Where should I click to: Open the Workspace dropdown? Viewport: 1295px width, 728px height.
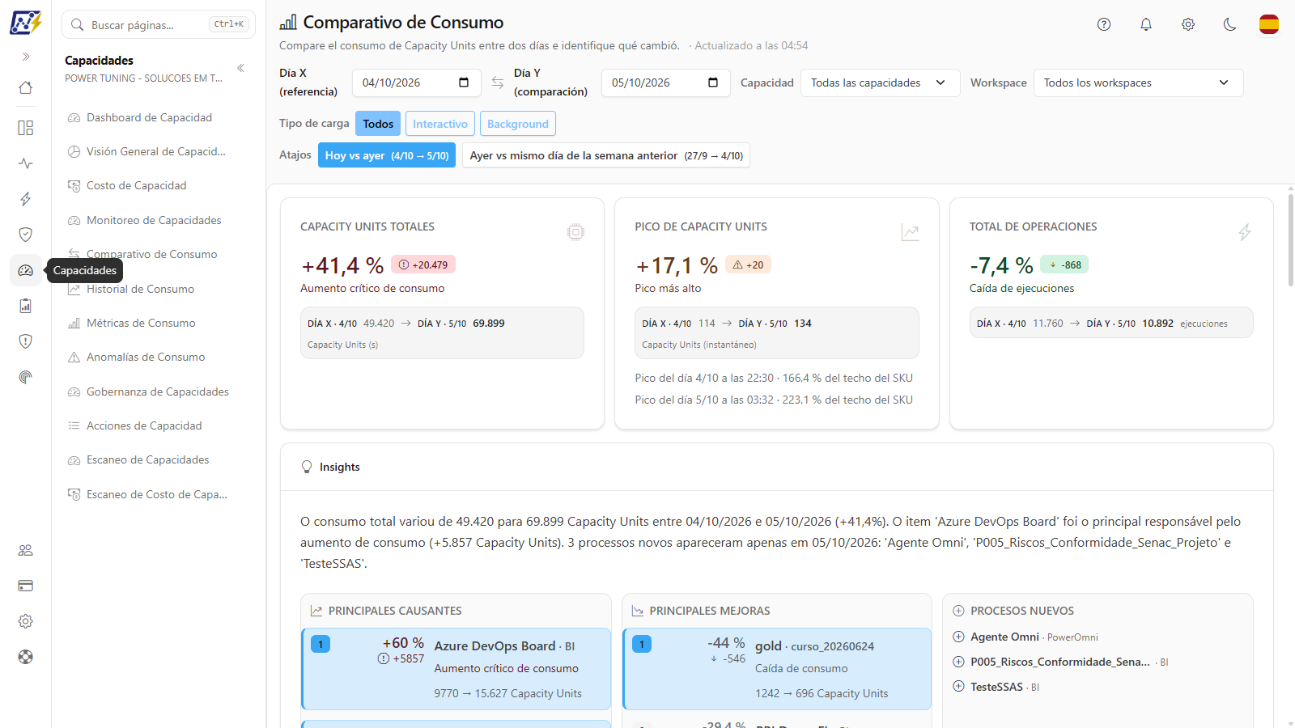pyautogui.click(x=1138, y=83)
